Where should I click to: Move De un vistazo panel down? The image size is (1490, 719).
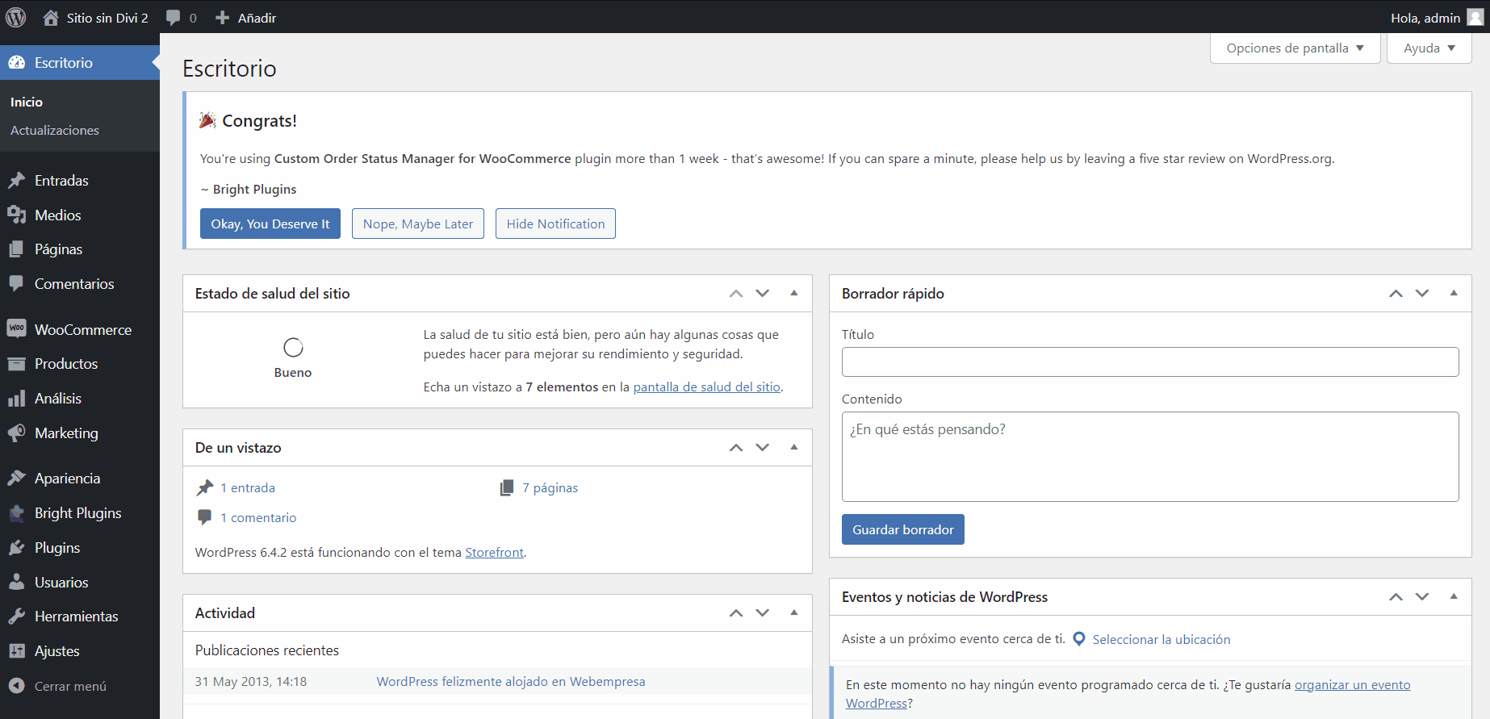tap(762, 448)
